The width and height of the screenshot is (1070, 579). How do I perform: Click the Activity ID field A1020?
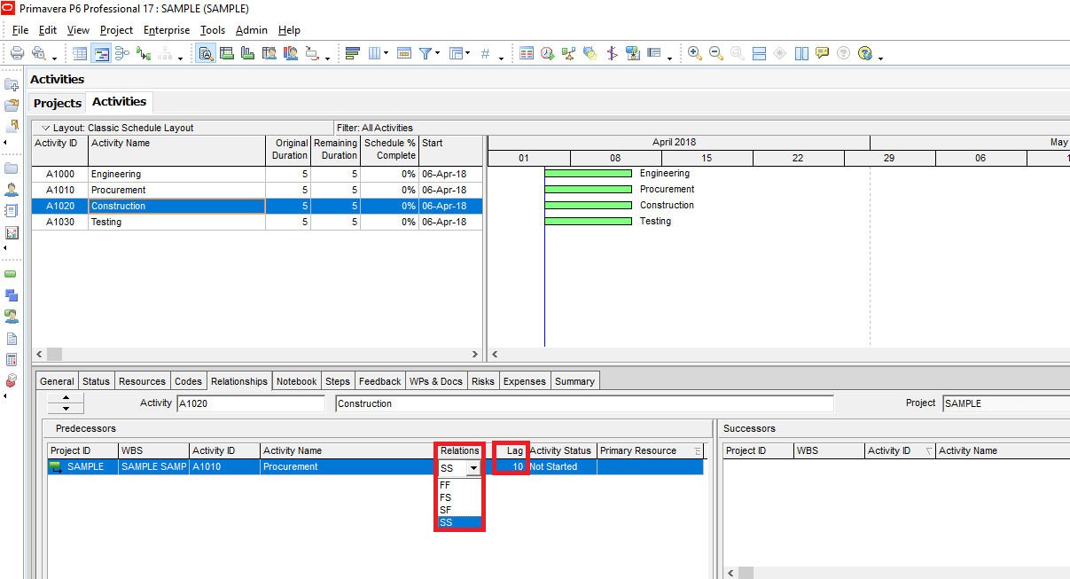tap(251, 403)
